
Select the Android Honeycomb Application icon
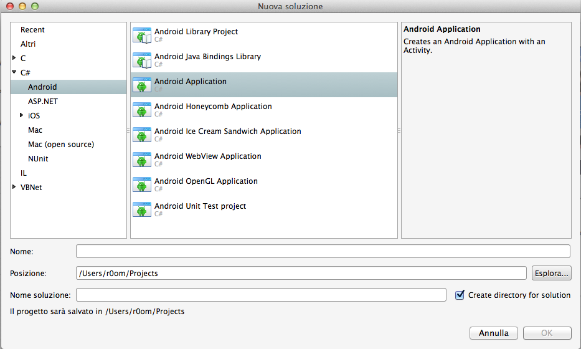[142, 110]
